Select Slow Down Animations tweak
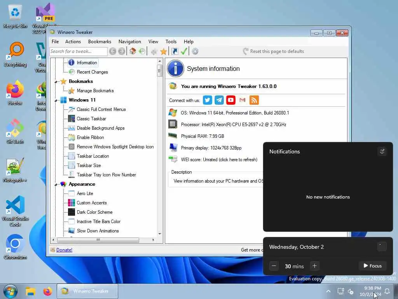This screenshot has width=398, height=299. (98, 231)
